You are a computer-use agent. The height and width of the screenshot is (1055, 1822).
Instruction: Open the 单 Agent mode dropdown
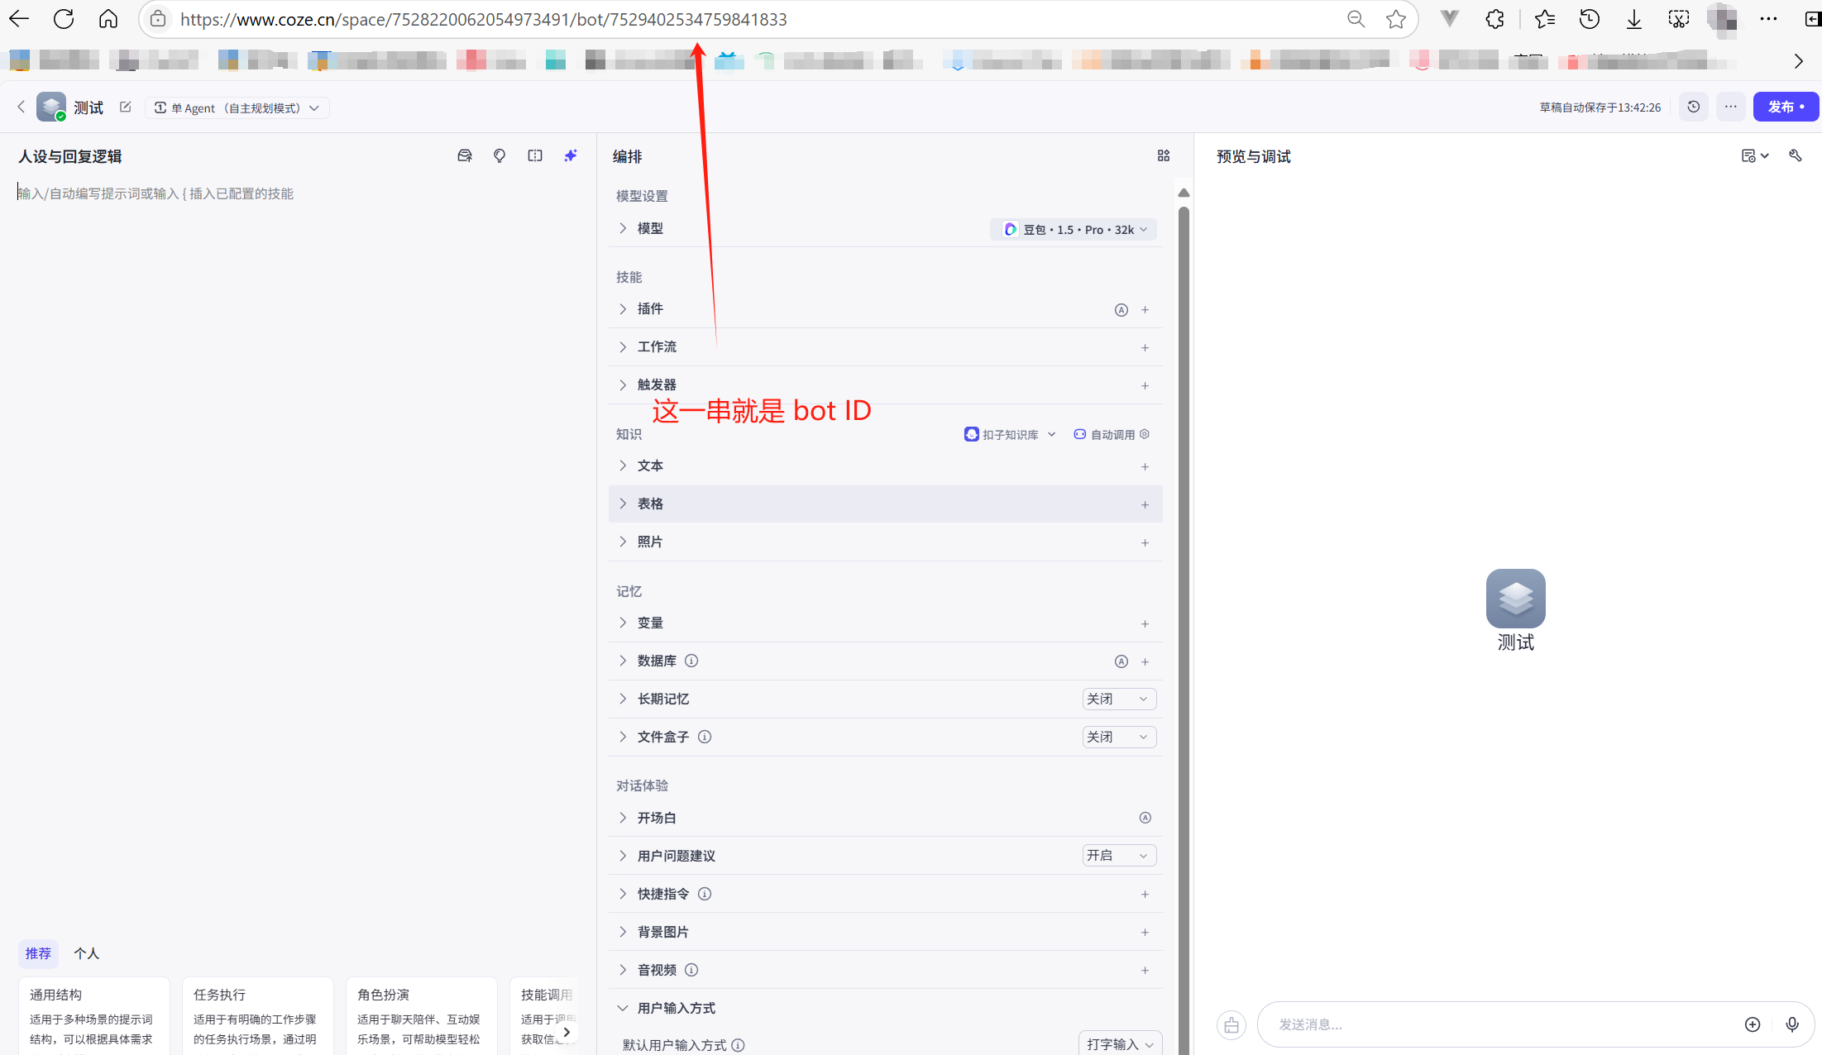[237, 107]
